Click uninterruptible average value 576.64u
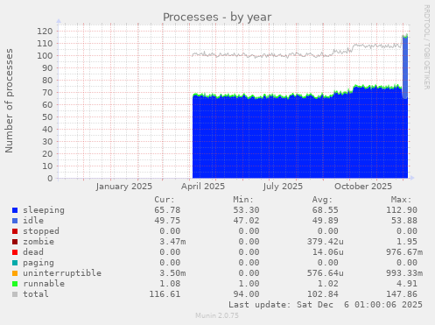 click(326, 273)
